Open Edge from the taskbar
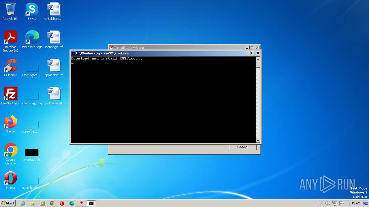This screenshot has height=207, width=369. tap(72, 203)
